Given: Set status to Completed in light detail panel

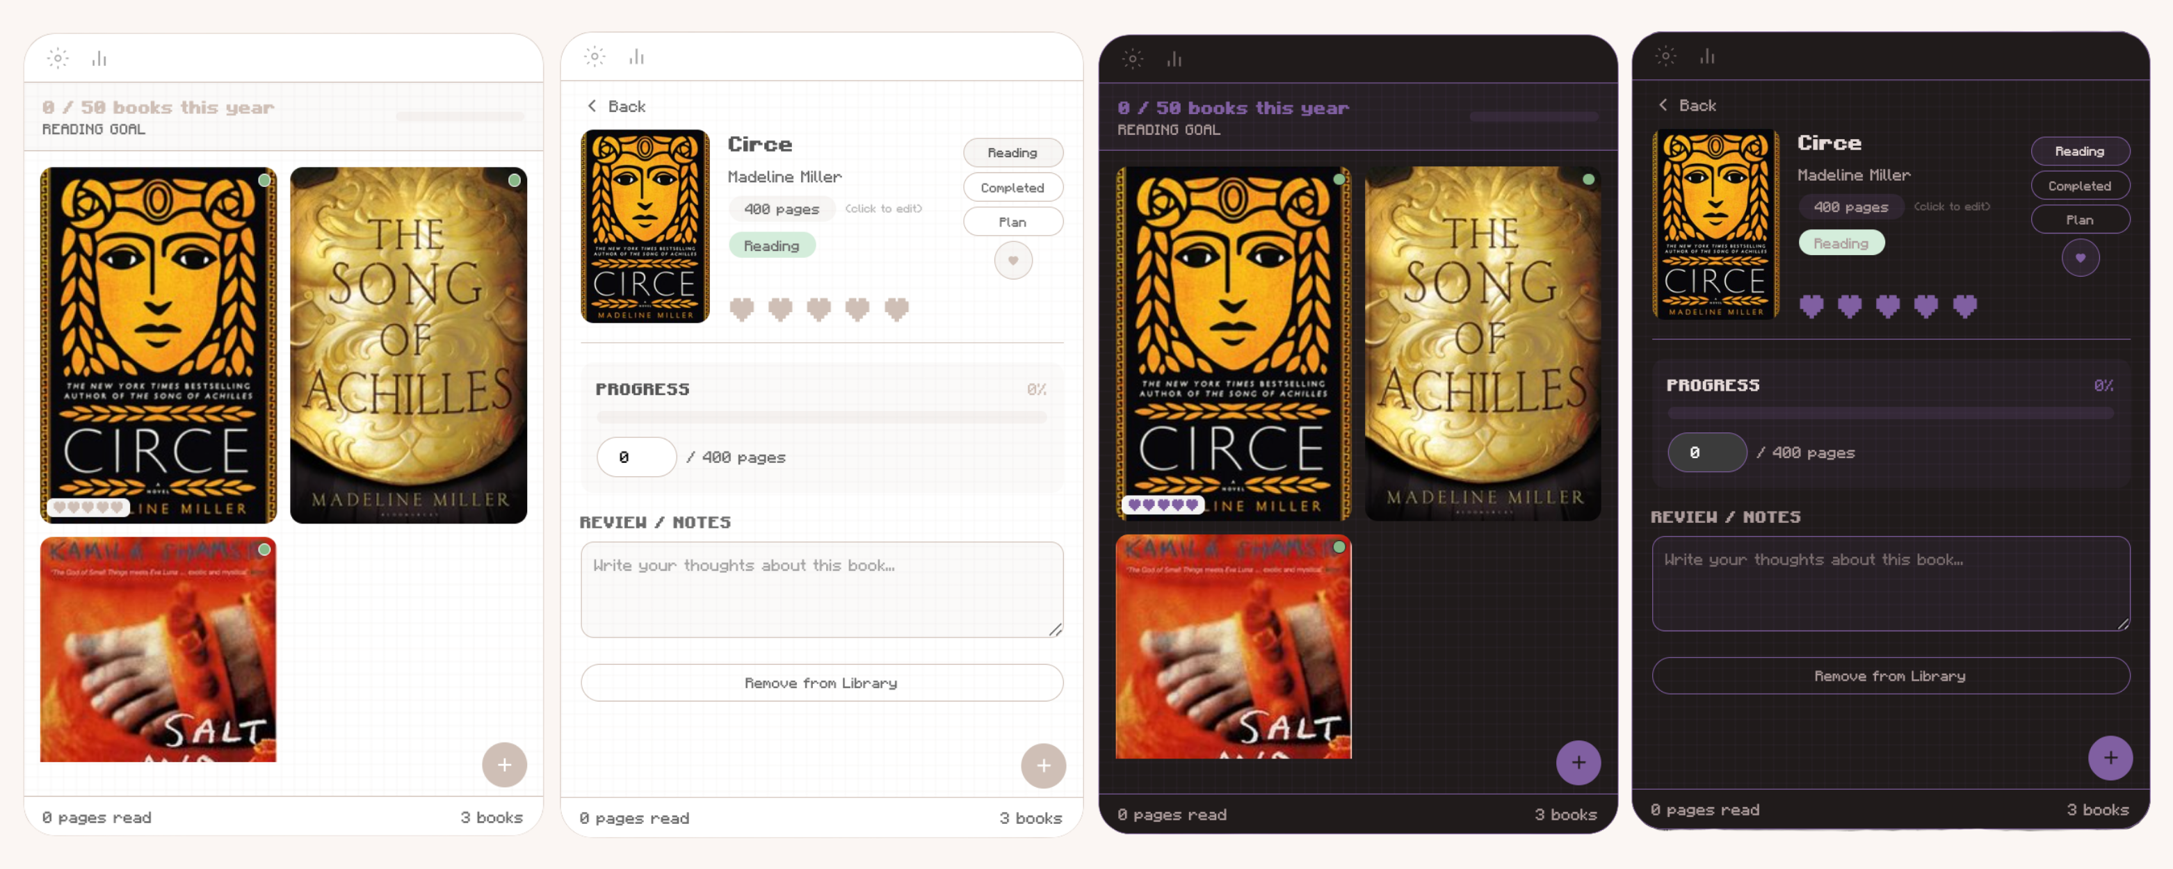Looking at the screenshot, I should click(1013, 187).
